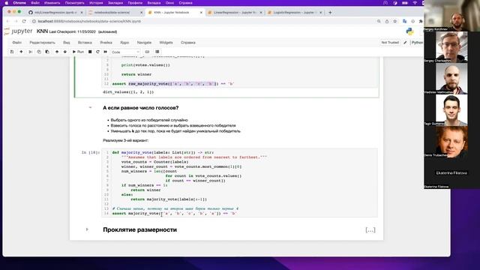Switch to the LinearRegression Jupyter tab

click(235, 13)
